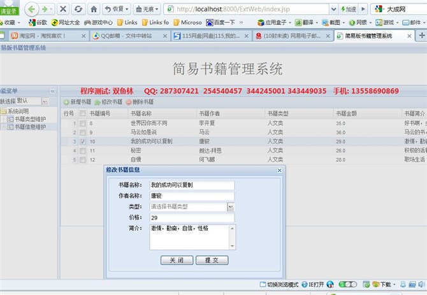The image size is (427, 295).
Task: Check the row for 秘密
Action: (x=82, y=150)
